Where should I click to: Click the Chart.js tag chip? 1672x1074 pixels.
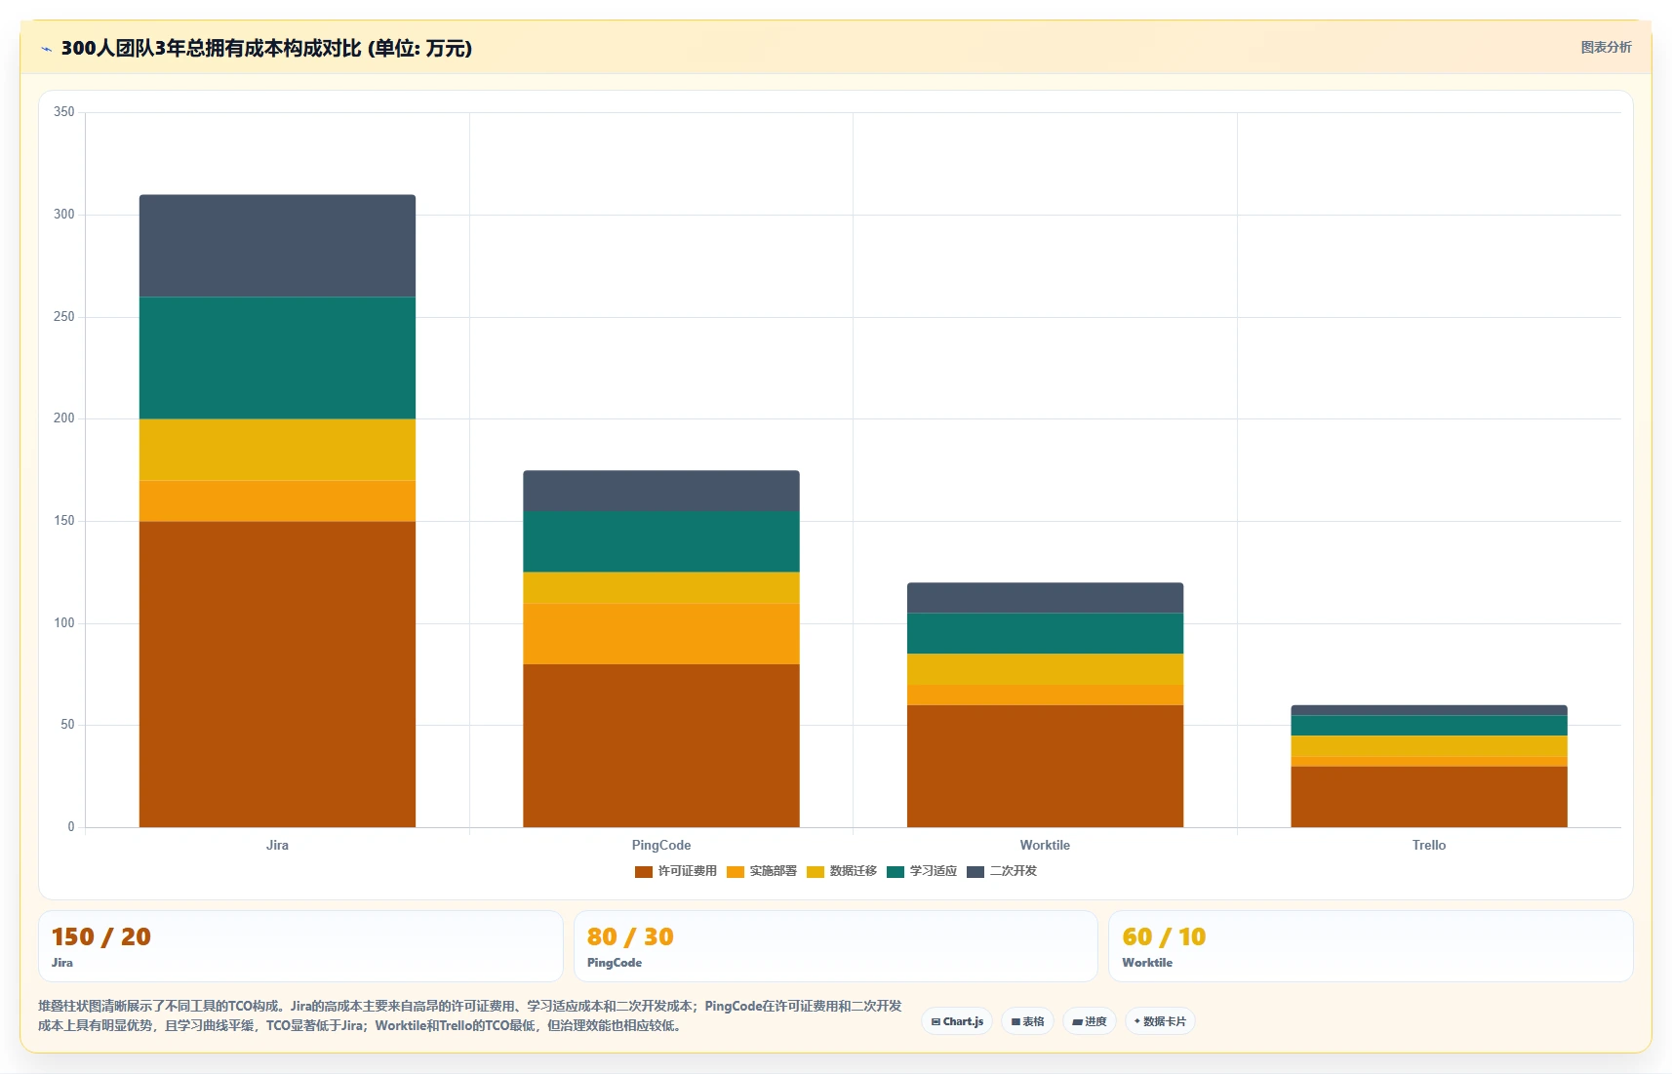957,1021
